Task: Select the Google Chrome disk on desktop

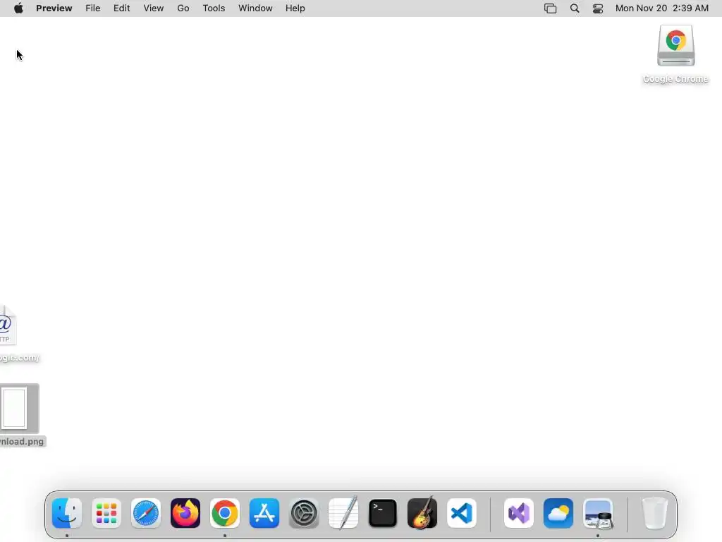Action: click(676, 45)
